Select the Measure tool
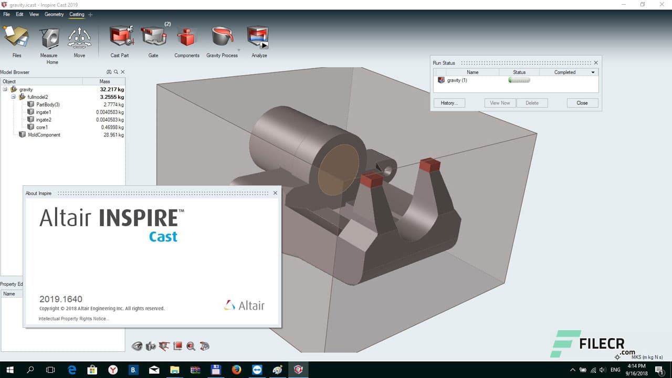Screen dimensions: 672x378 (x=49, y=38)
